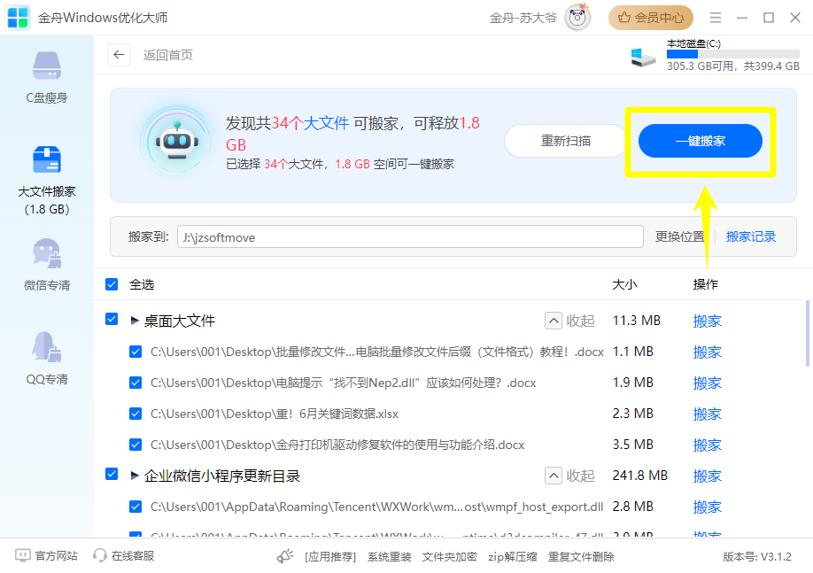This screenshot has height=573, width=813.
Task: Collapse 企业微信小程序更新目录 with its 收起 button
Action: tap(569, 476)
